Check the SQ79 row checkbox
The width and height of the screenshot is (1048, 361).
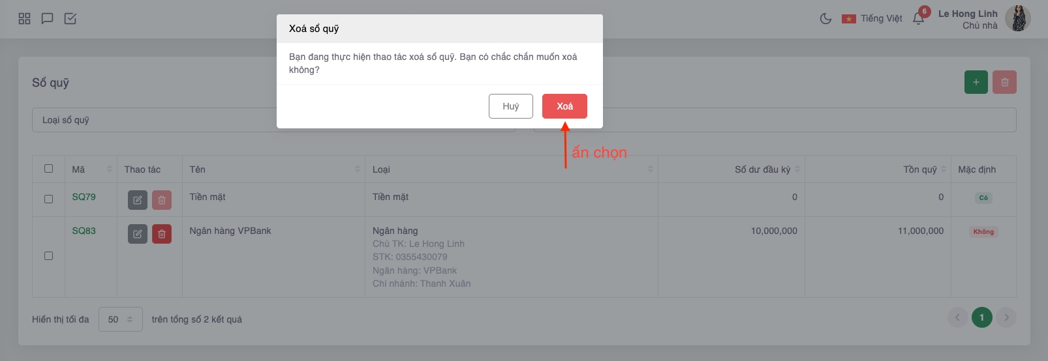click(48, 199)
